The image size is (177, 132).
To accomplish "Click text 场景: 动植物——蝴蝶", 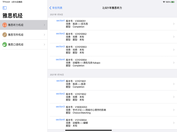I will pyautogui.click(x=77, y=123).
